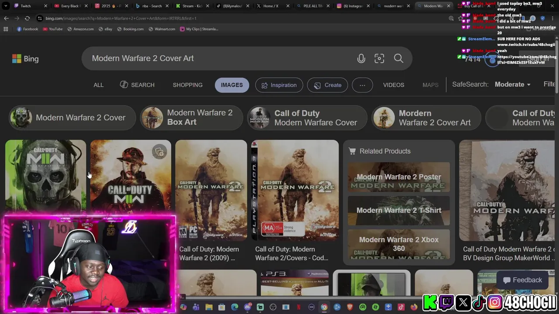The height and width of the screenshot is (314, 559).
Task: Start voice search with microphone icon
Action: pyautogui.click(x=361, y=58)
